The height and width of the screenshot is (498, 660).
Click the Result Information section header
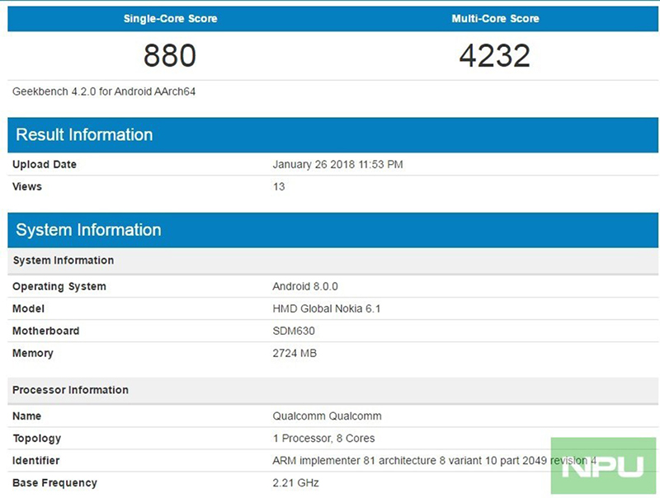(x=333, y=135)
